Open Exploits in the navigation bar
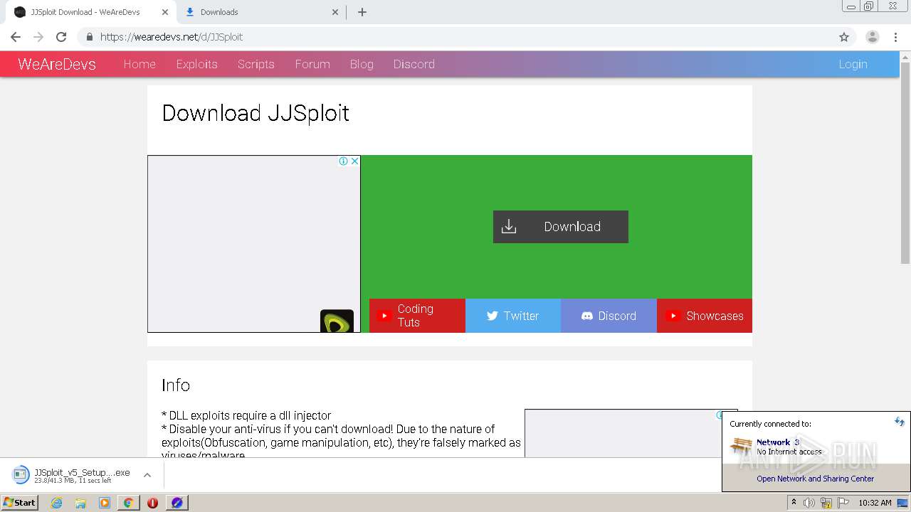911x512 pixels. (x=196, y=64)
